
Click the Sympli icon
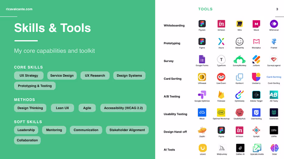click(256, 130)
